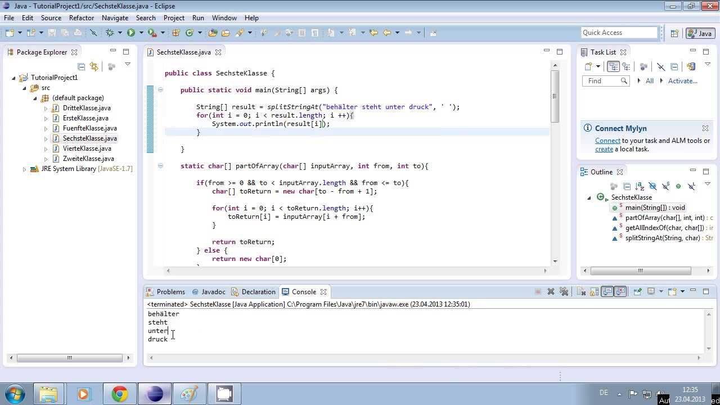Screen dimensions: 720x405
Task: Click the Eclipse icon in the taskbar
Action: pyautogui.click(x=154, y=394)
